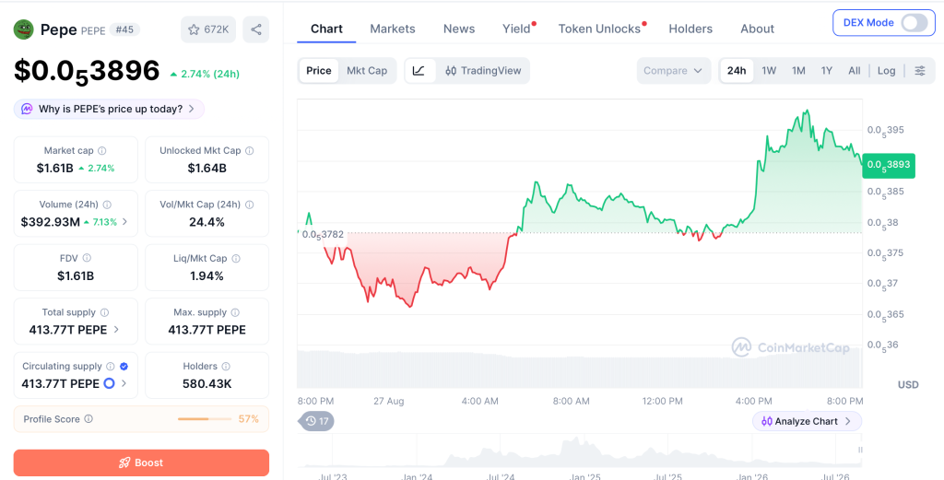This screenshot has height=480, width=944.
Task: Click the Profile Score progress bar
Action: pos(204,419)
